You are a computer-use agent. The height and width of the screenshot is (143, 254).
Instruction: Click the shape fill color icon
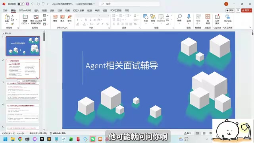167,15
